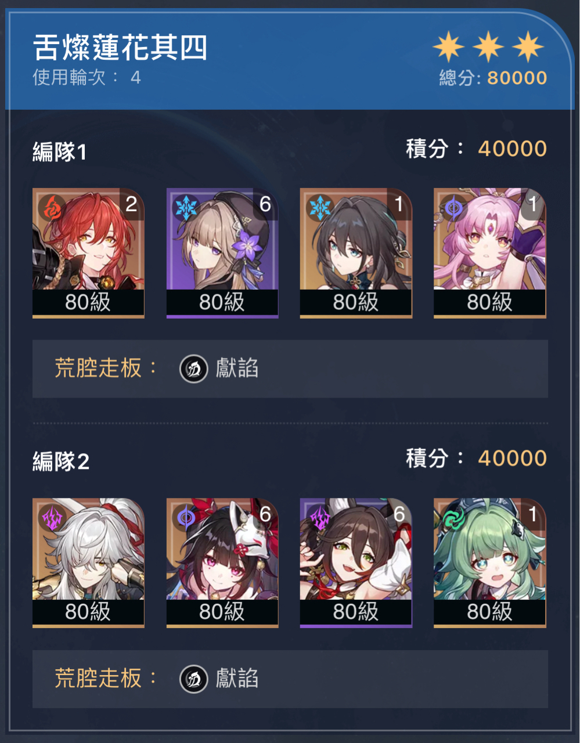The height and width of the screenshot is (743, 580).
Task: Open the fox-mask Quantum character portrait
Action: coord(222,562)
